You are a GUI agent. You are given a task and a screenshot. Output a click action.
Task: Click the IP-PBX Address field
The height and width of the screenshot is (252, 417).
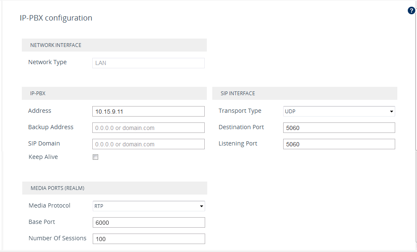point(148,111)
